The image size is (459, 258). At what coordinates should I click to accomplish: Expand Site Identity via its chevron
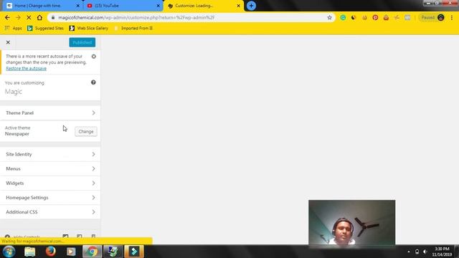[94, 154]
